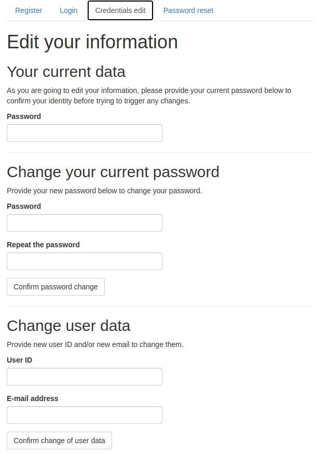
Task: Open the Register tab
Action: (x=29, y=10)
